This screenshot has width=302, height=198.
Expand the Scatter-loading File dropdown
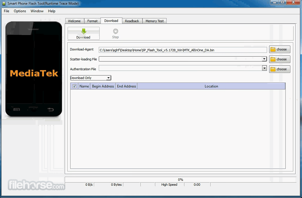tap(264, 59)
